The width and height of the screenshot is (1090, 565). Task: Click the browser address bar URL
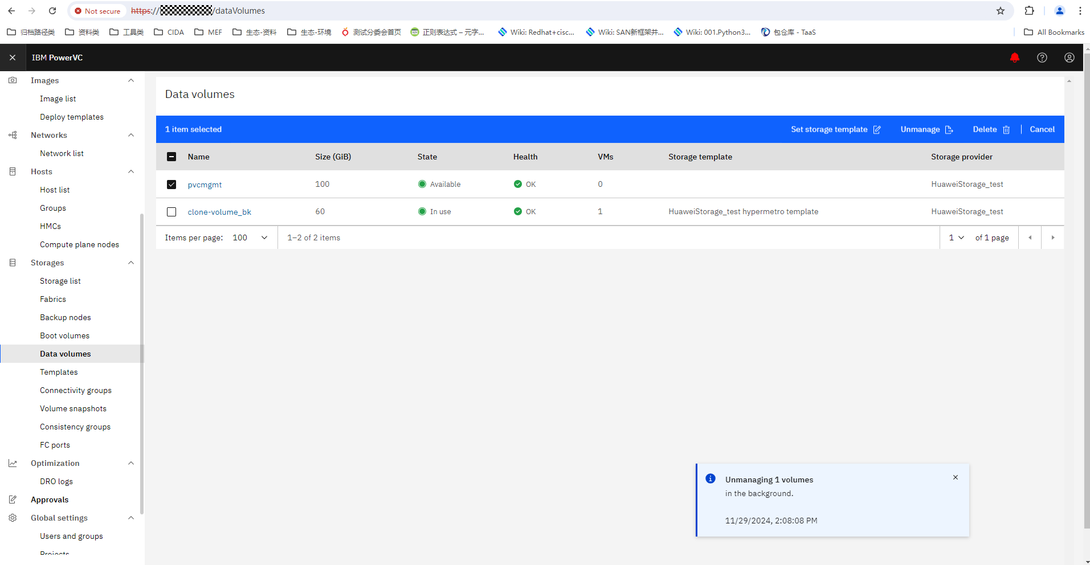coord(198,11)
